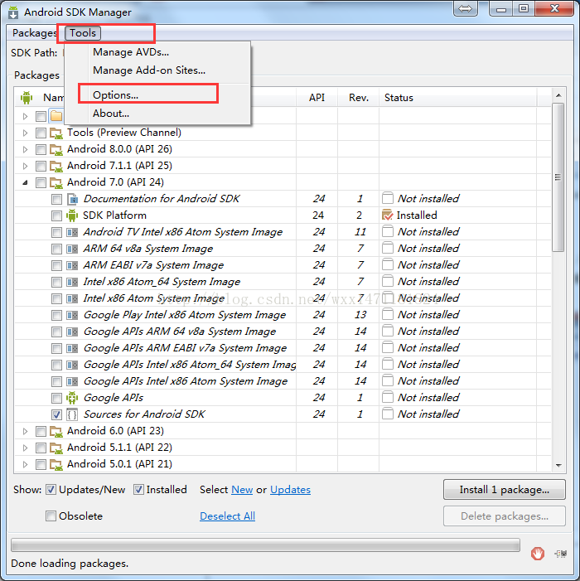Click the Deselect All link
The width and height of the screenshot is (580, 581).
click(x=227, y=516)
